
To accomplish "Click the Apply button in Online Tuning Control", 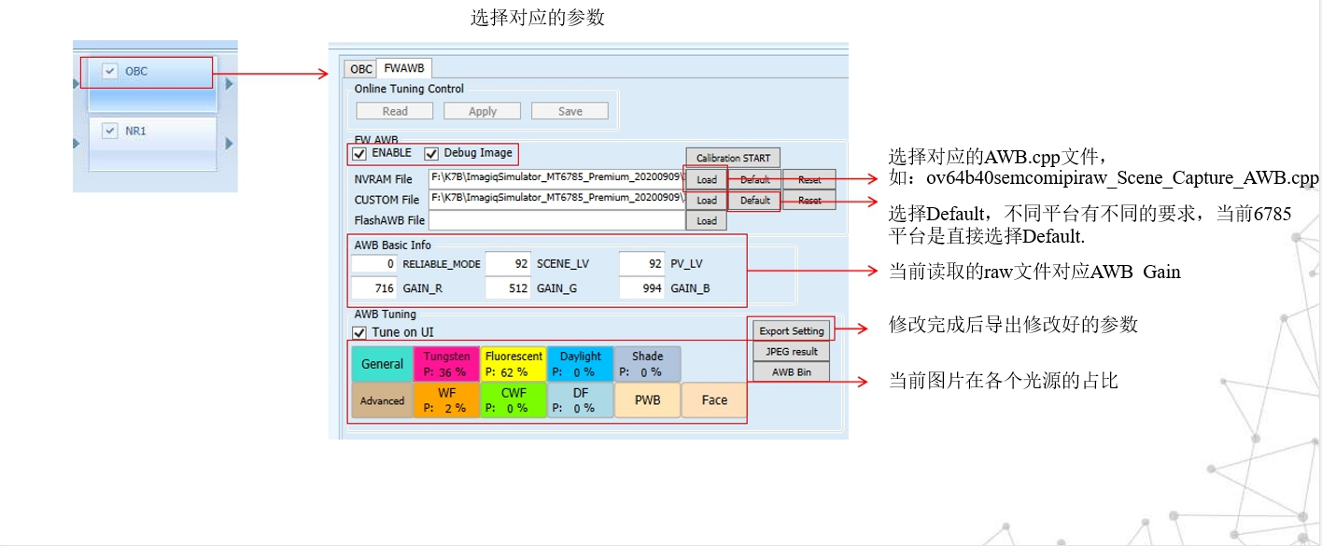I will pos(482,110).
